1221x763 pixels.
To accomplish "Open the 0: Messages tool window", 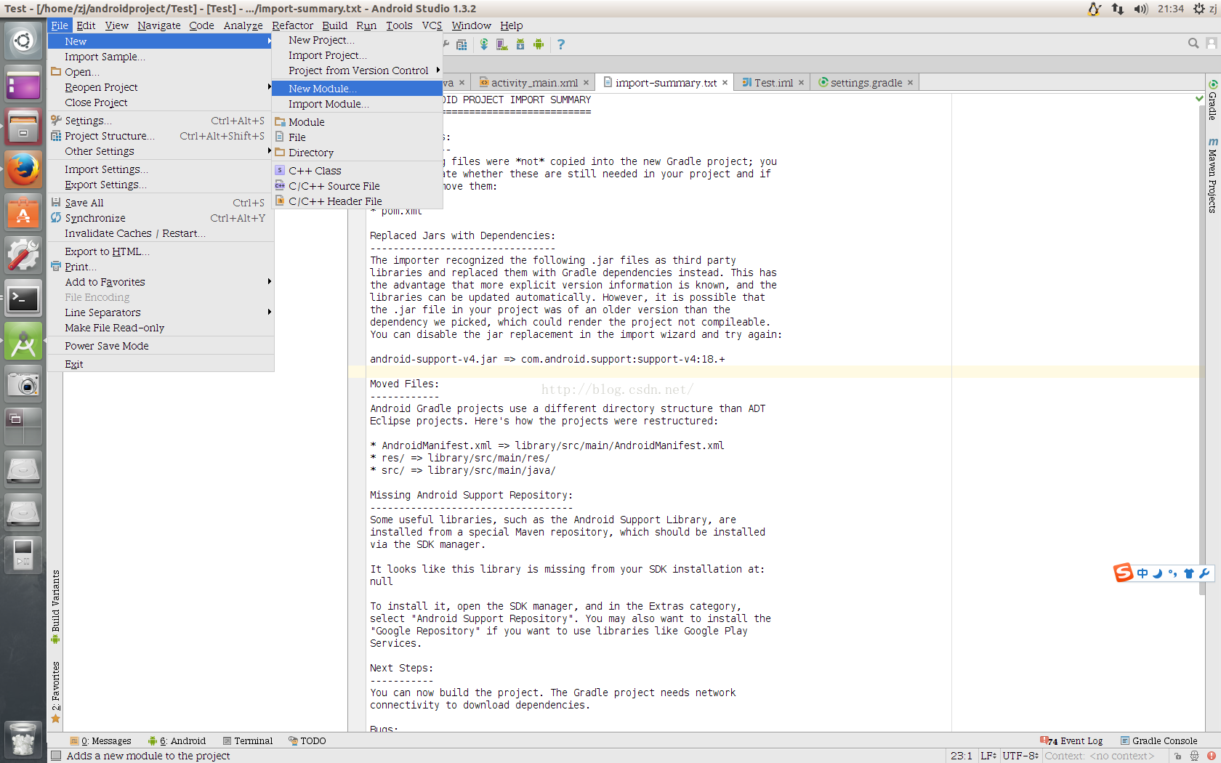I will click(101, 740).
